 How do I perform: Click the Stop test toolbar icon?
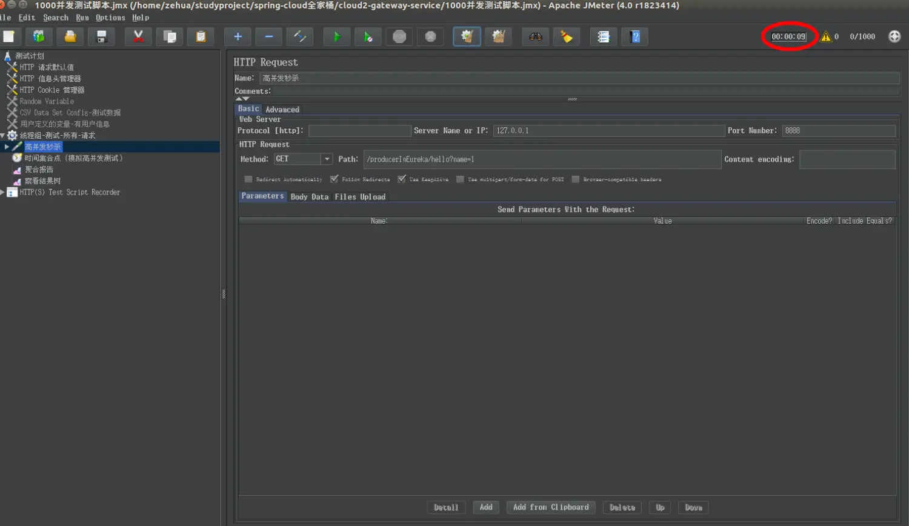[x=399, y=36]
